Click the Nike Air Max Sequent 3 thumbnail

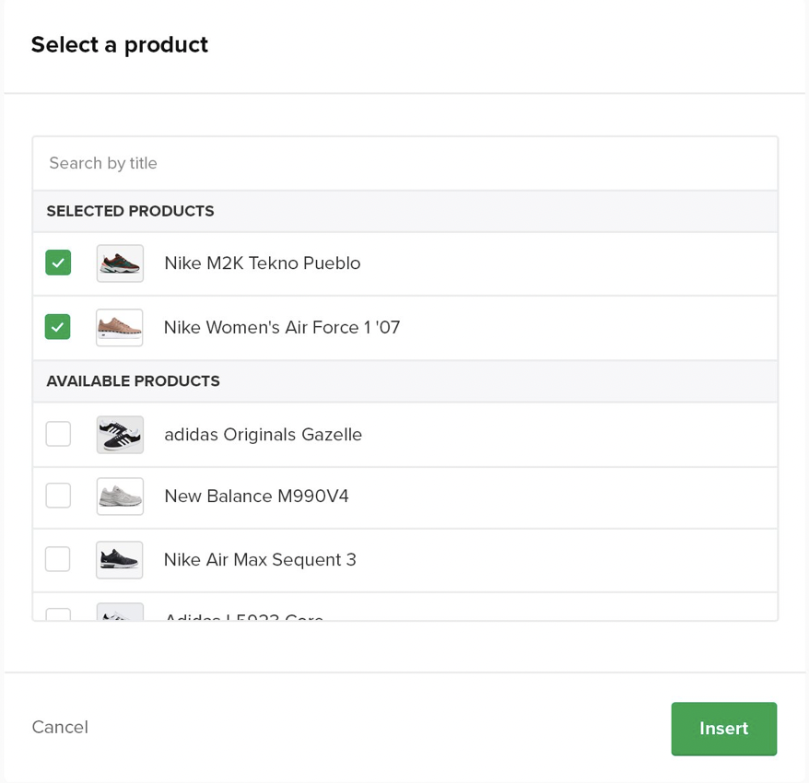click(120, 559)
